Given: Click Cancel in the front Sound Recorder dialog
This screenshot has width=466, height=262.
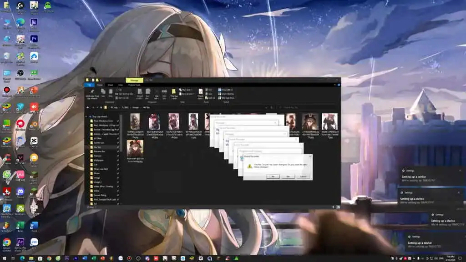Looking at the screenshot, I should [303, 176].
